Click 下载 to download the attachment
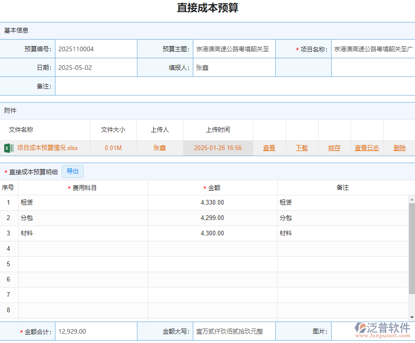 pos(301,148)
